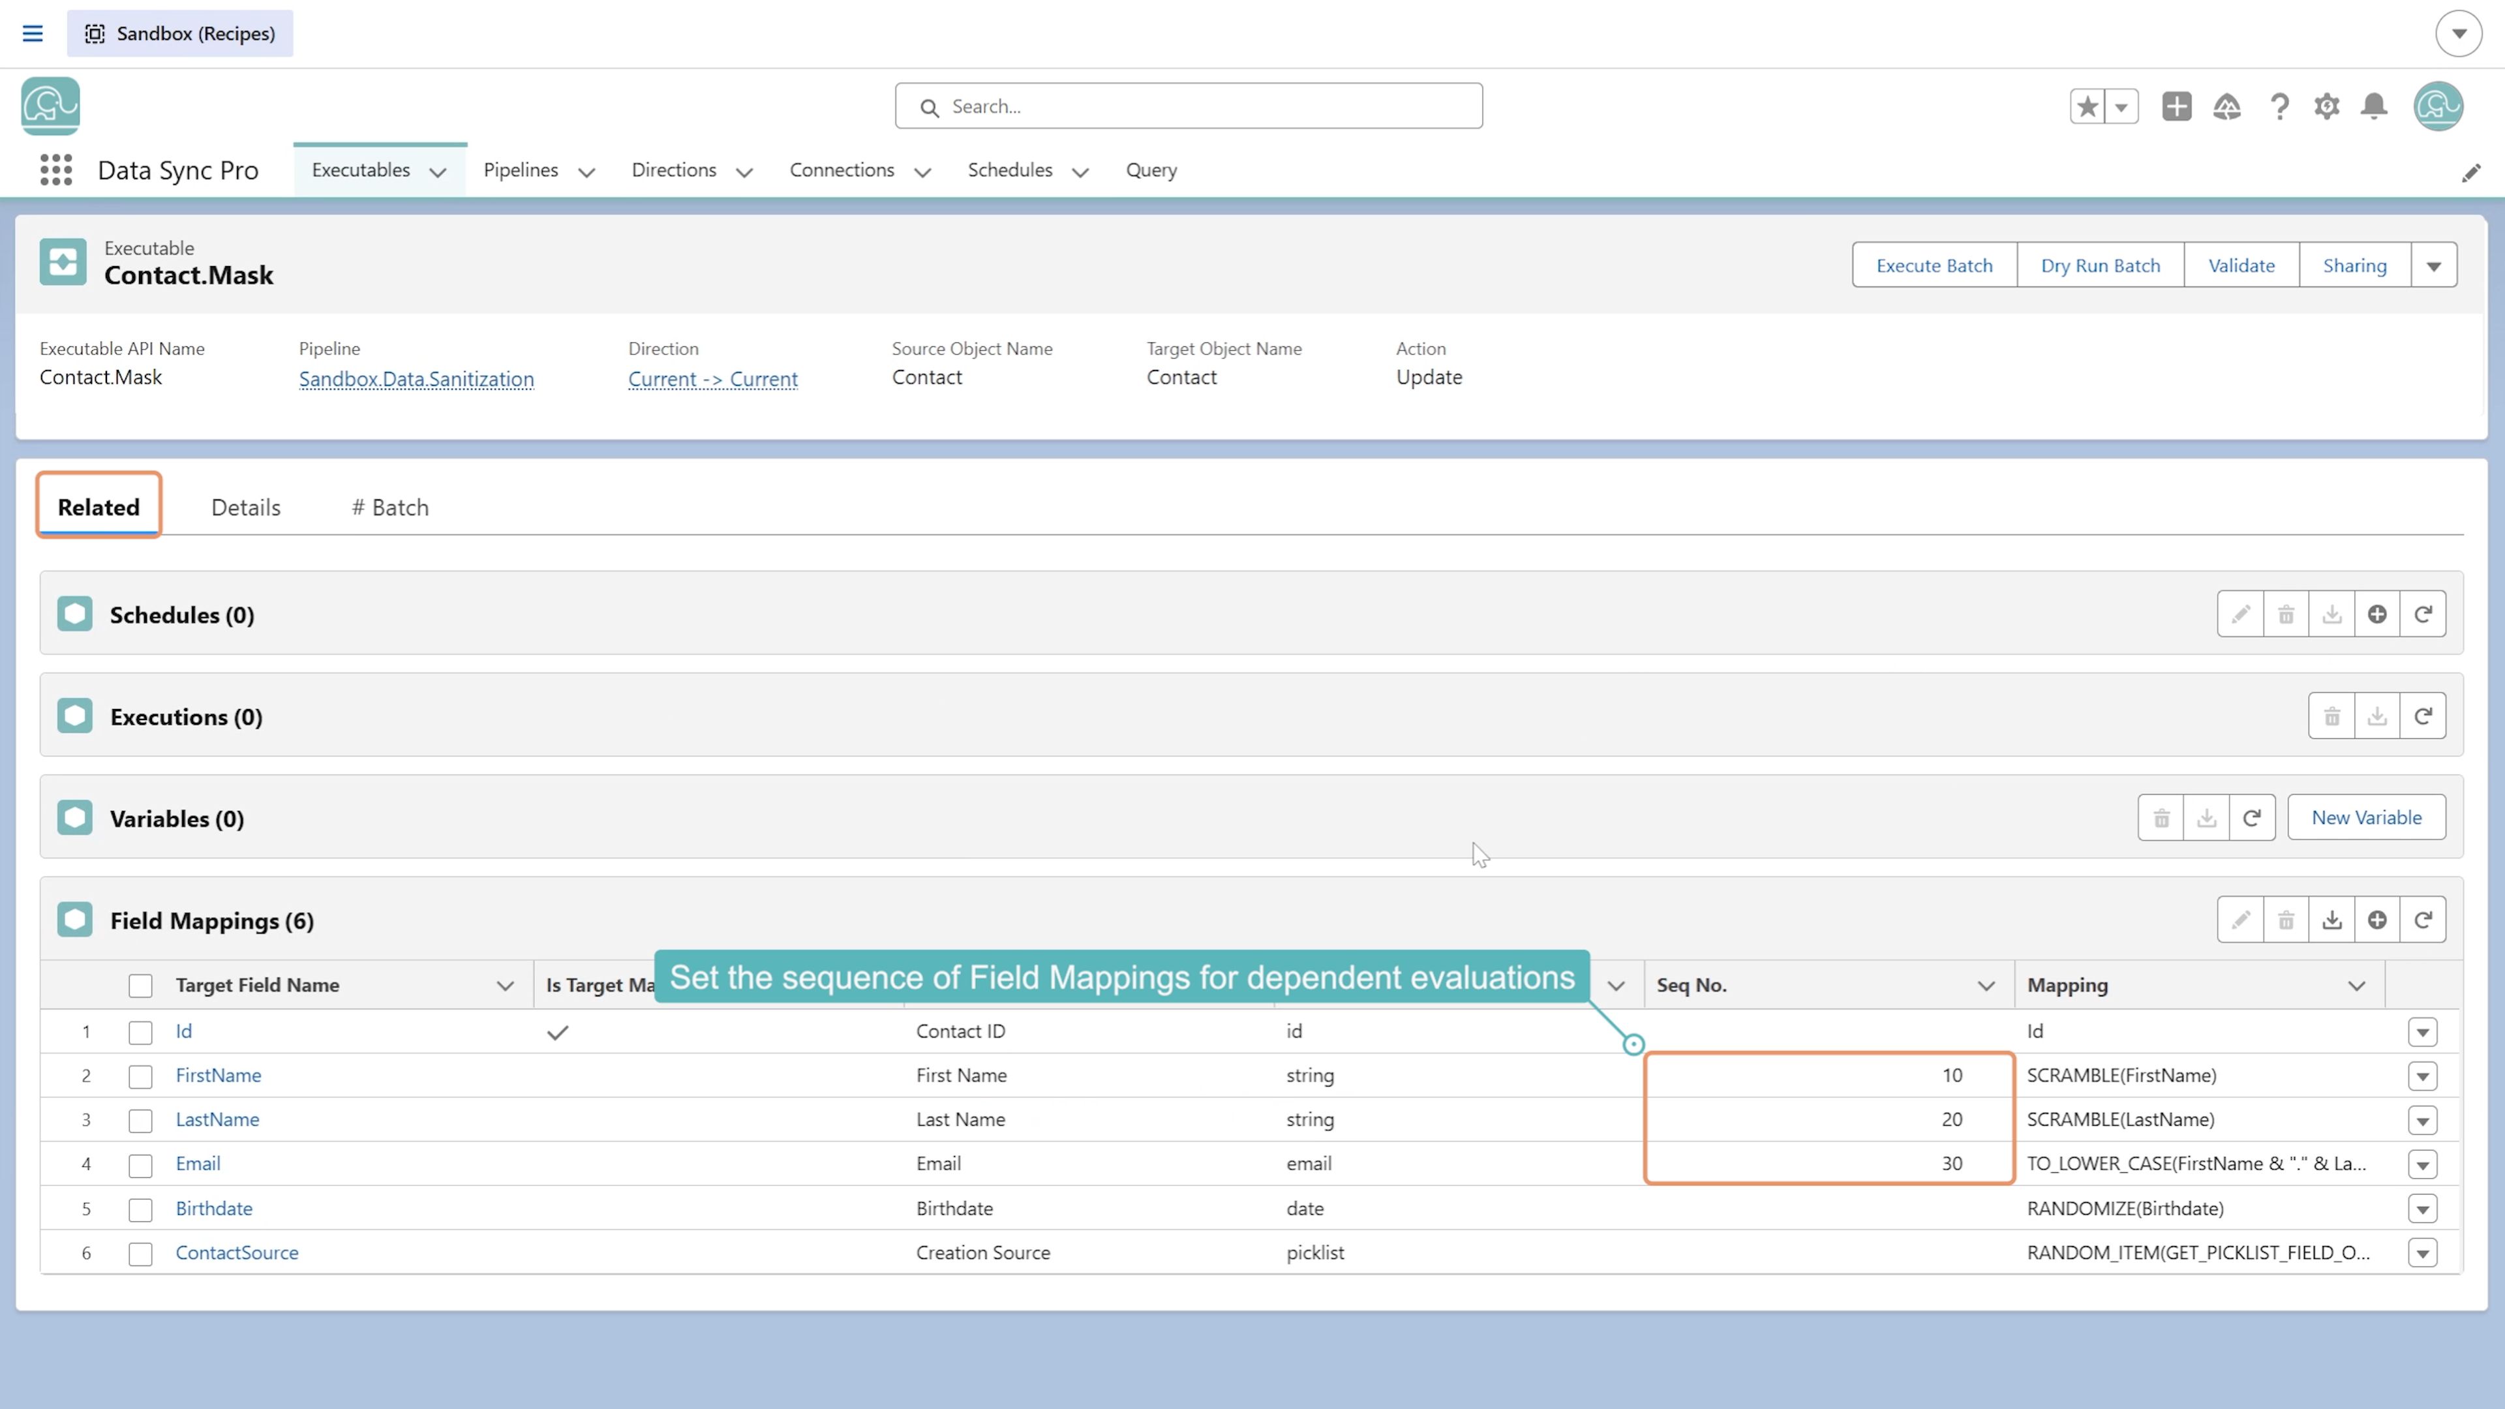Check the LastName row checkbox
This screenshot has height=1409, width=2505.
tap(141, 1121)
